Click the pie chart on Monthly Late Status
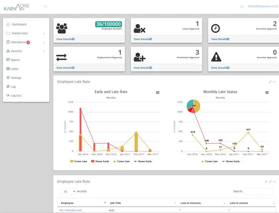The image size is (279, 213). click(193, 106)
